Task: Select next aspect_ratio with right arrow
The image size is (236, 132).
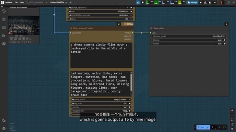Action: tap(130, 111)
